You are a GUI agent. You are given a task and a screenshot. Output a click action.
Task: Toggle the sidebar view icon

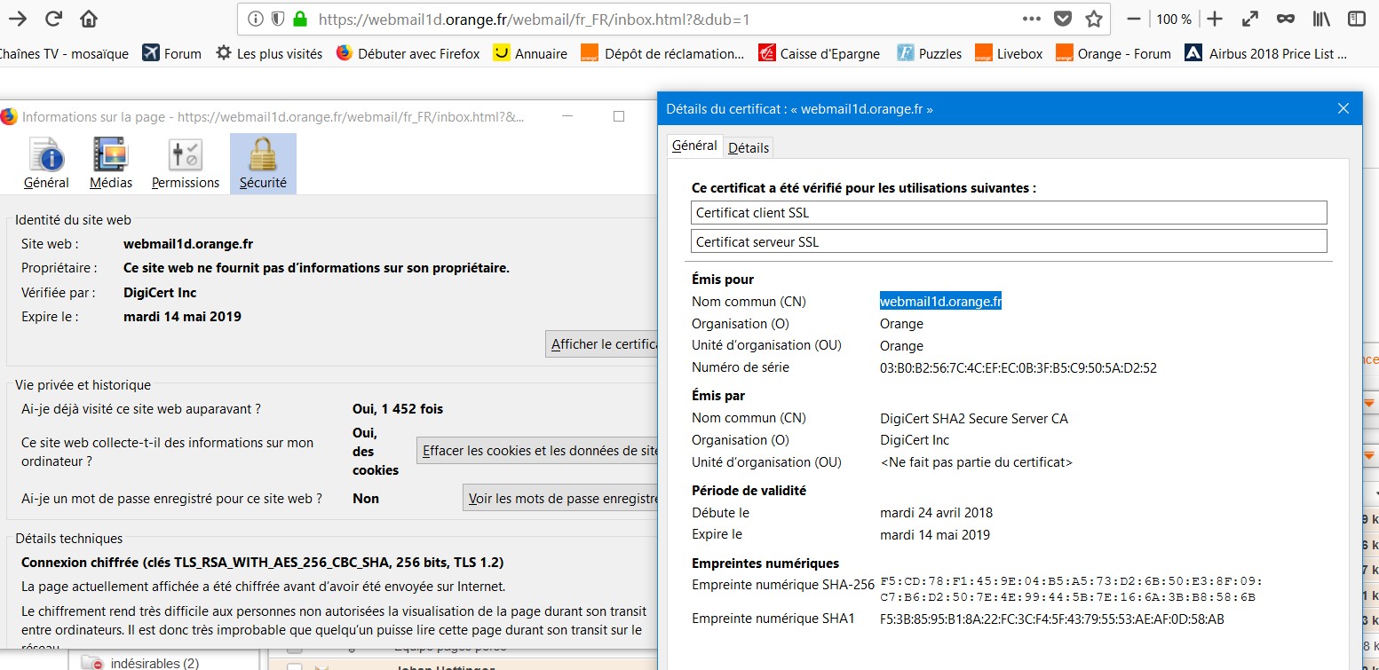coord(1356,19)
